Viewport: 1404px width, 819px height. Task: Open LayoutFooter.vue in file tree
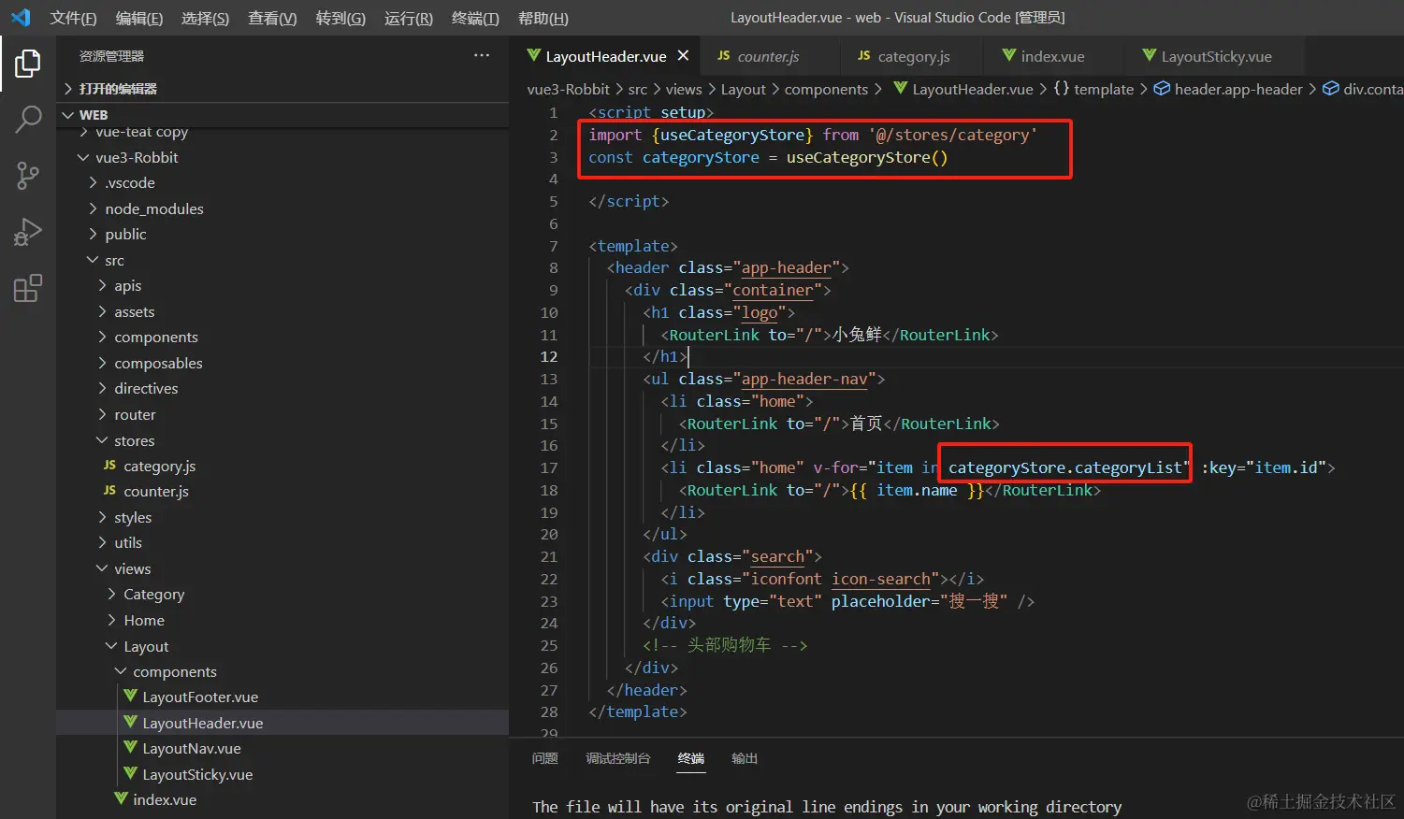(x=199, y=697)
